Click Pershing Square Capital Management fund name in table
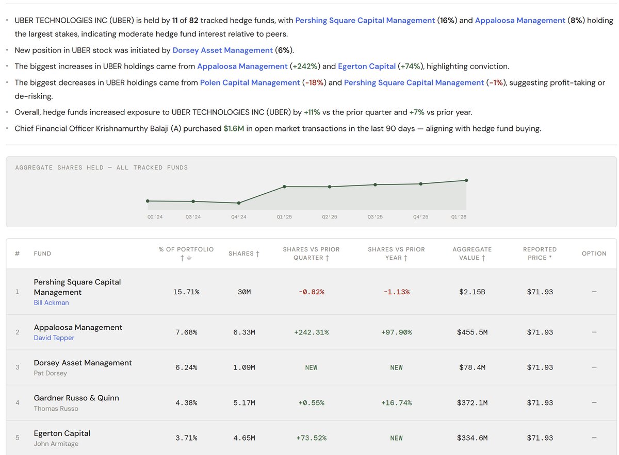Screen dimensions: 619x455 (77, 287)
